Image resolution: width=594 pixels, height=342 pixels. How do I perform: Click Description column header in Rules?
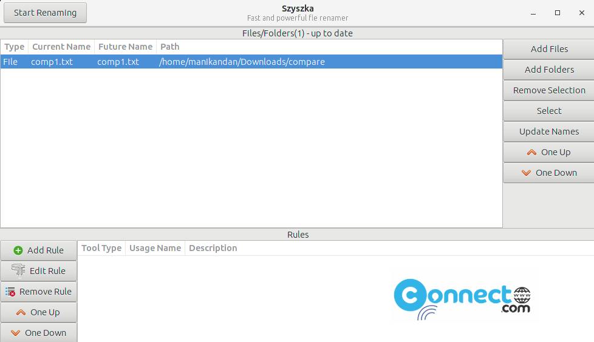[x=213, y=248]
